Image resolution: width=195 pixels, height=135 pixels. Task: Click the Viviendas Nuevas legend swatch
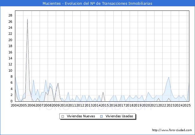(x=63, y=116)
